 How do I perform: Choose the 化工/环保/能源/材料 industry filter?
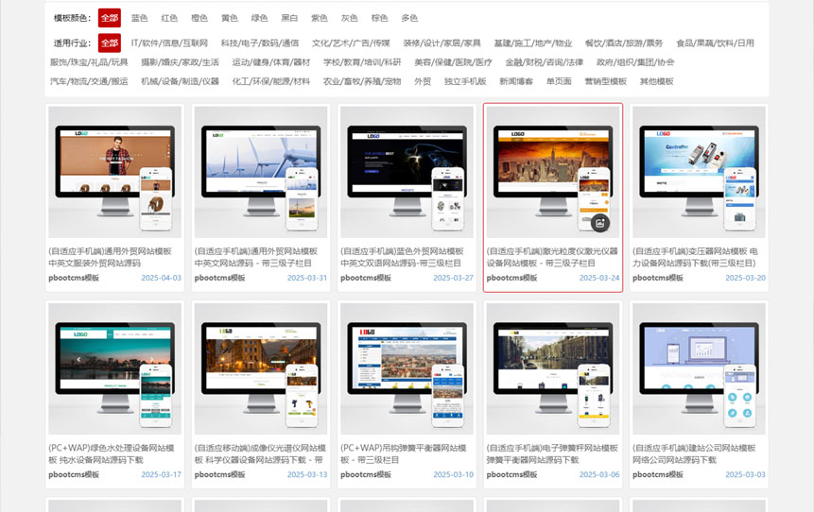271,81
